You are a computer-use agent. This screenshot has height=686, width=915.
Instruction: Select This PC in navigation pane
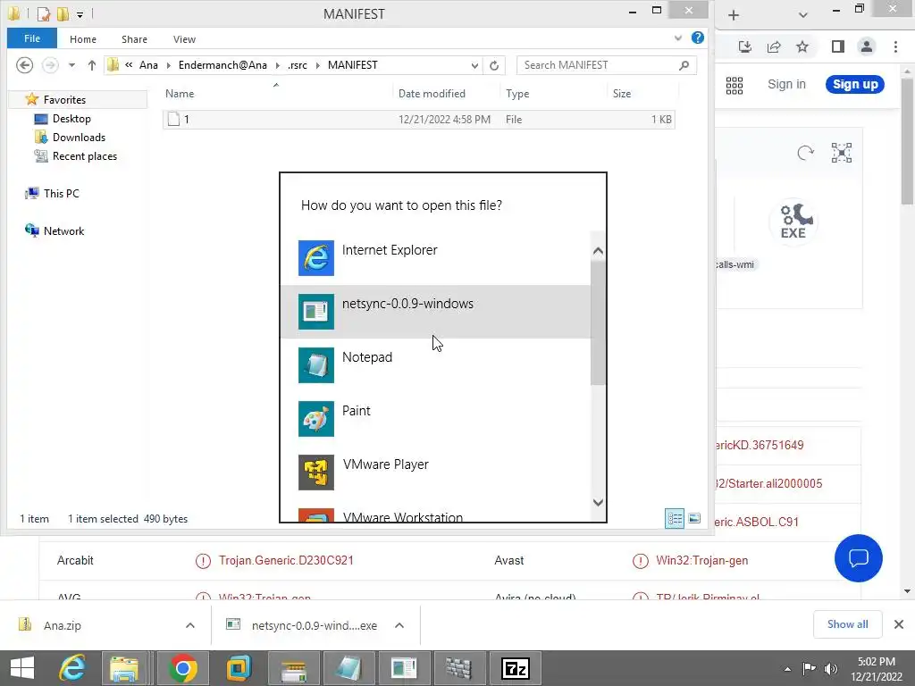pos(61,193)
